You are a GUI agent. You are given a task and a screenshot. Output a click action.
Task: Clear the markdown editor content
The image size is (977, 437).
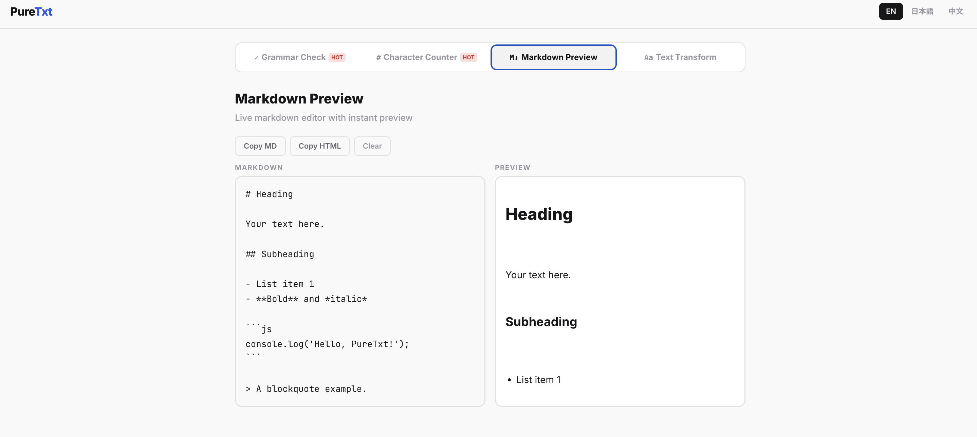(x=372, y=146)
